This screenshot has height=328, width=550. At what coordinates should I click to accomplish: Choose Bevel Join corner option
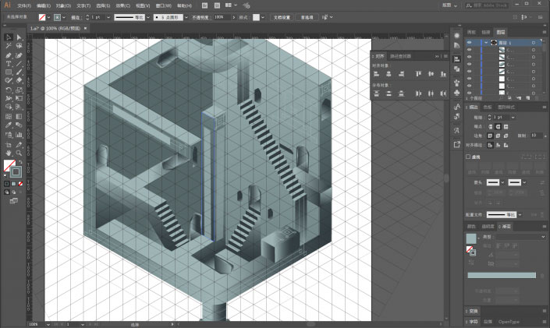(x=506, y=136)
